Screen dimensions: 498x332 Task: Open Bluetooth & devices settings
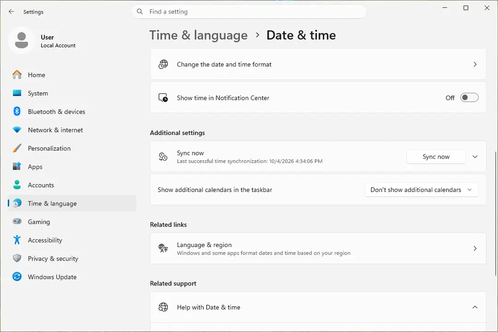(72, 112)
